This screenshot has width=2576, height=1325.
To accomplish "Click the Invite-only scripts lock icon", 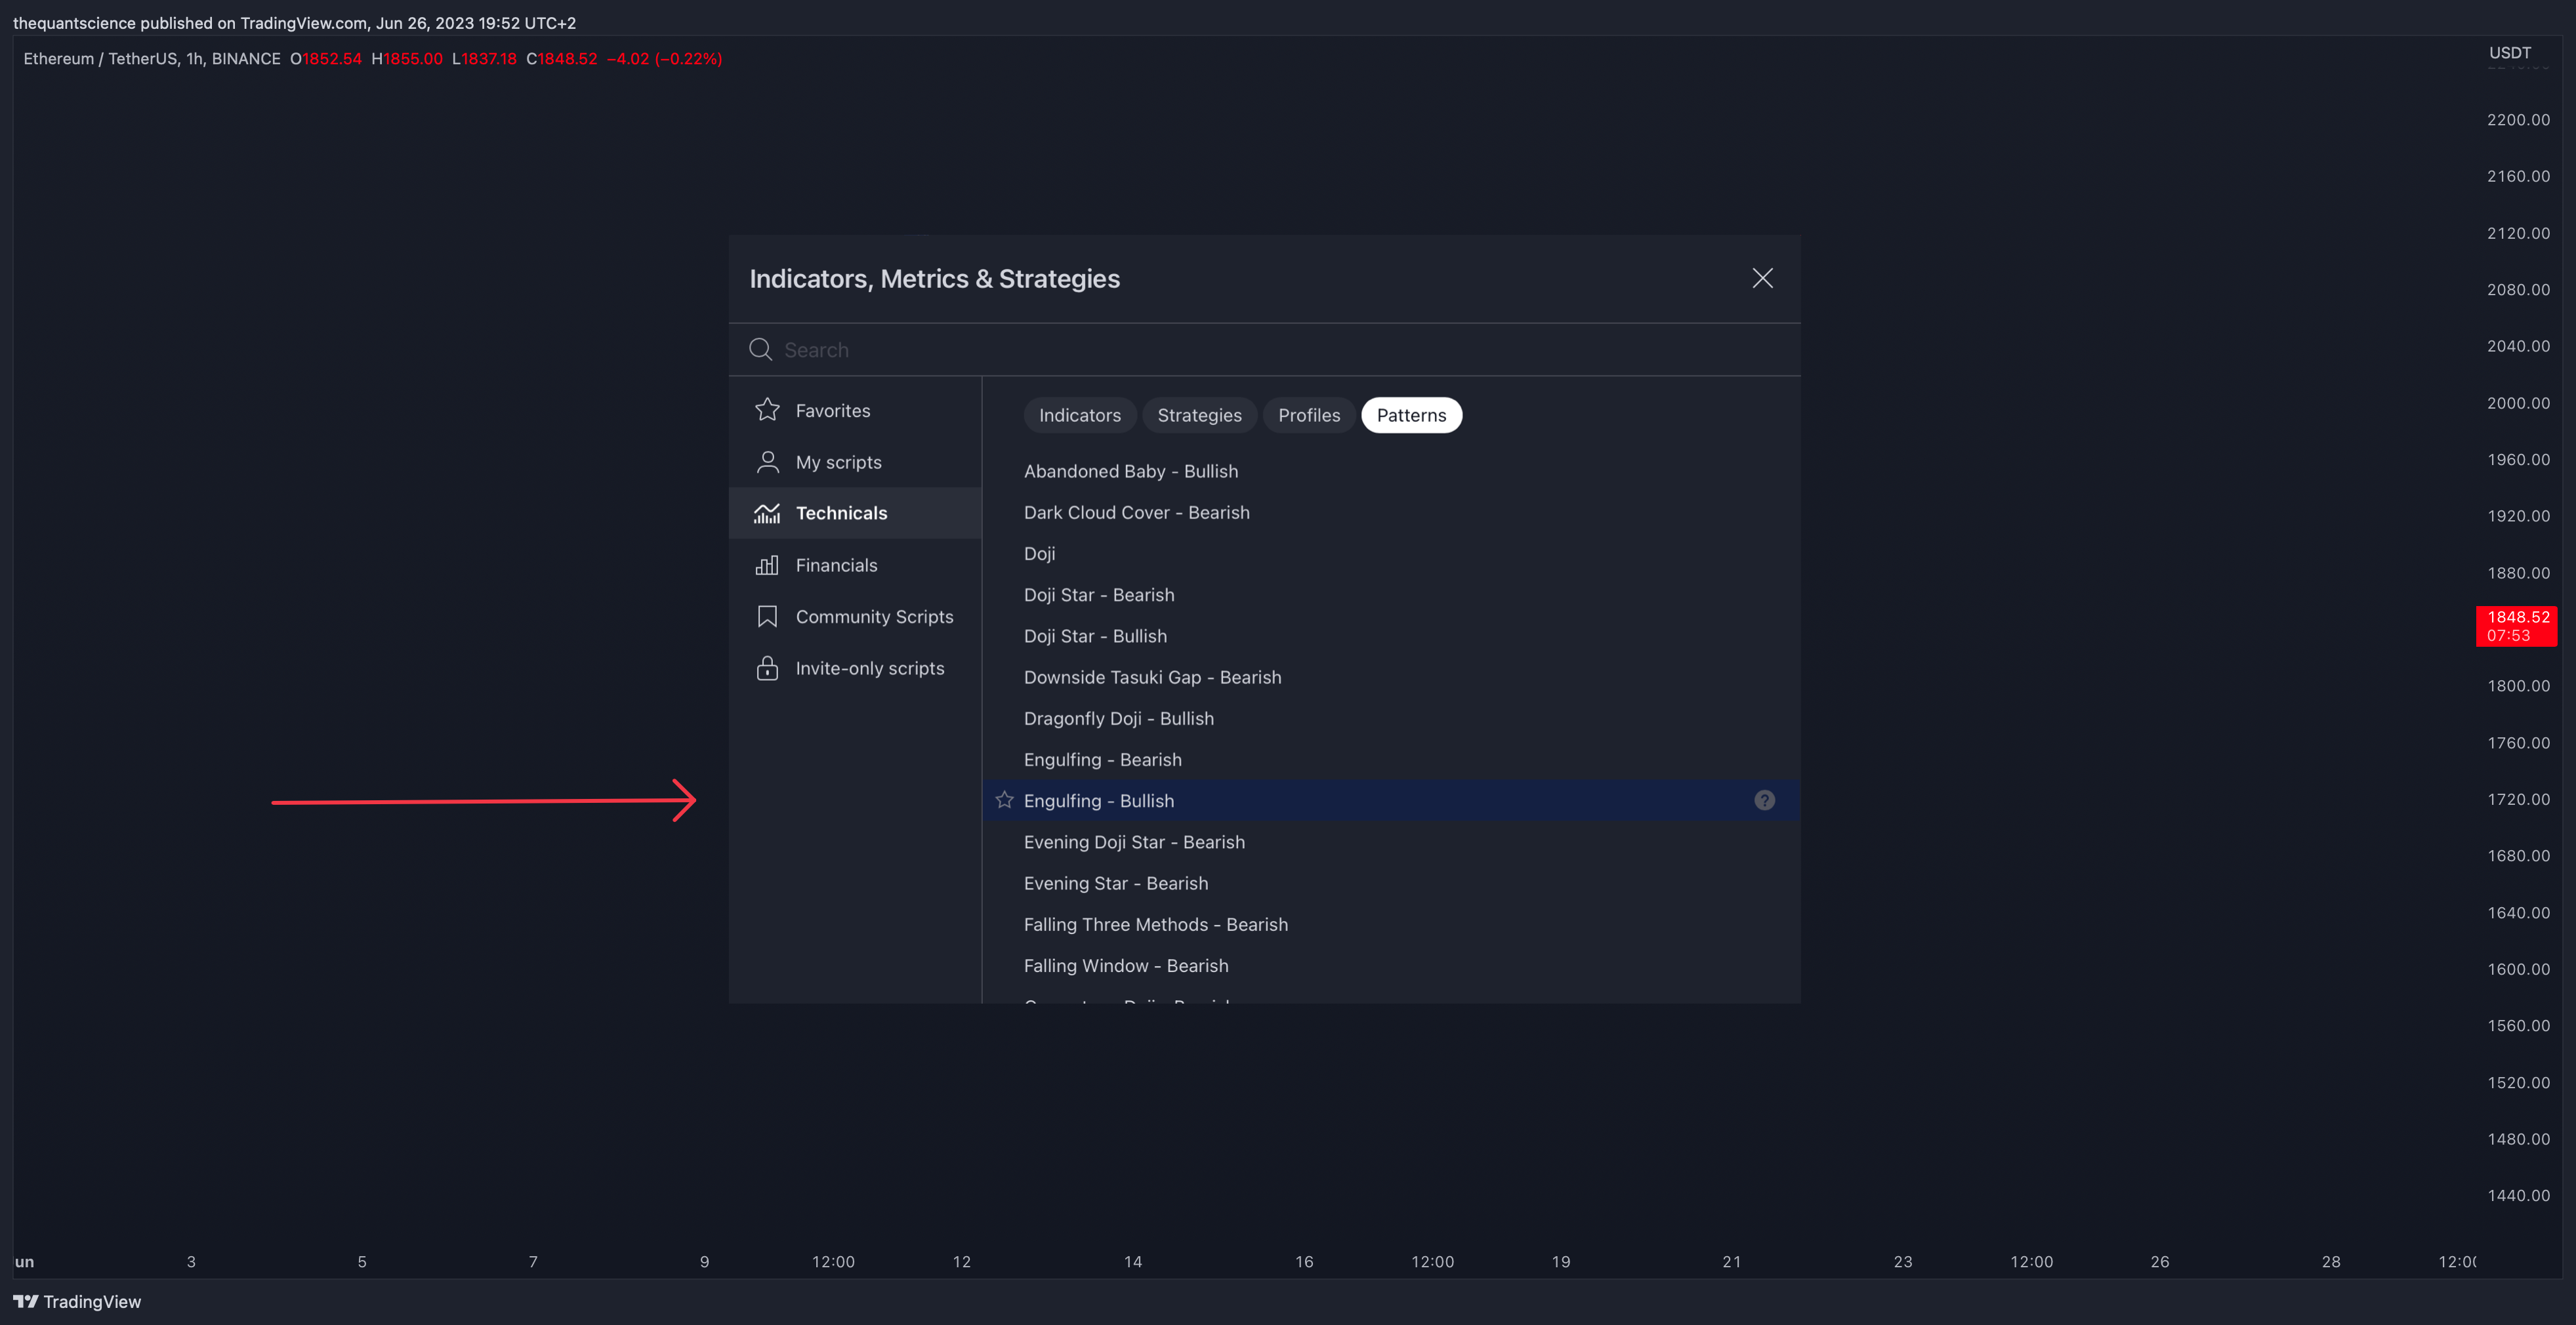I will coord(767,668).
